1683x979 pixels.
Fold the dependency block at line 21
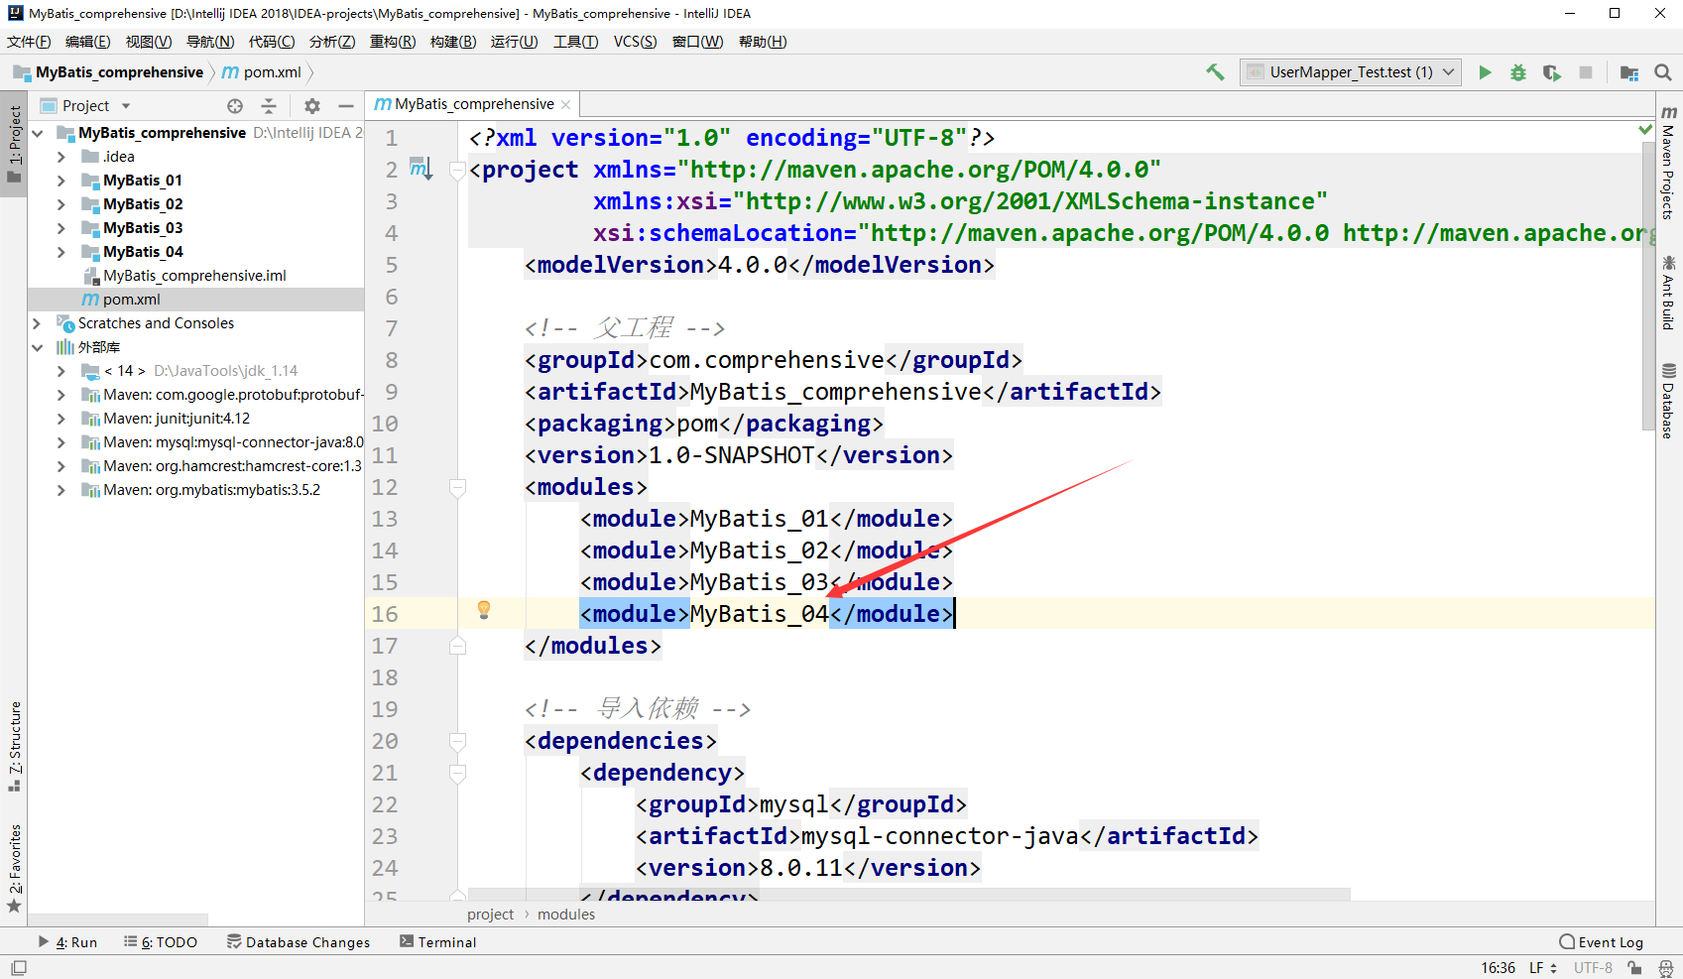click(457, 773)
